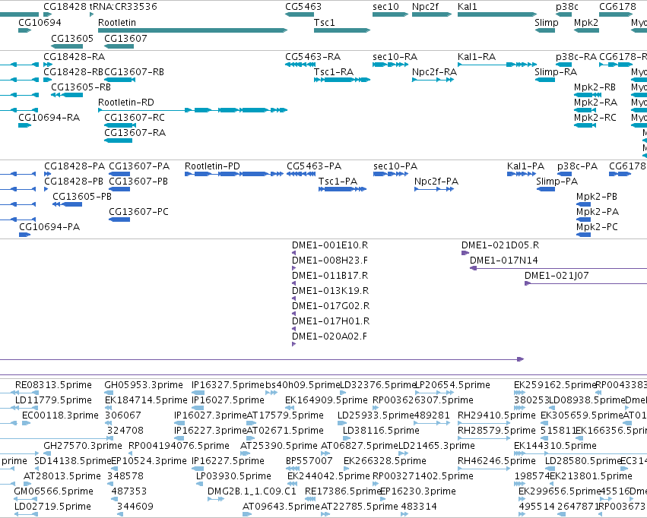Select the Mpk2-RB transcript

[x=588, y=95]
